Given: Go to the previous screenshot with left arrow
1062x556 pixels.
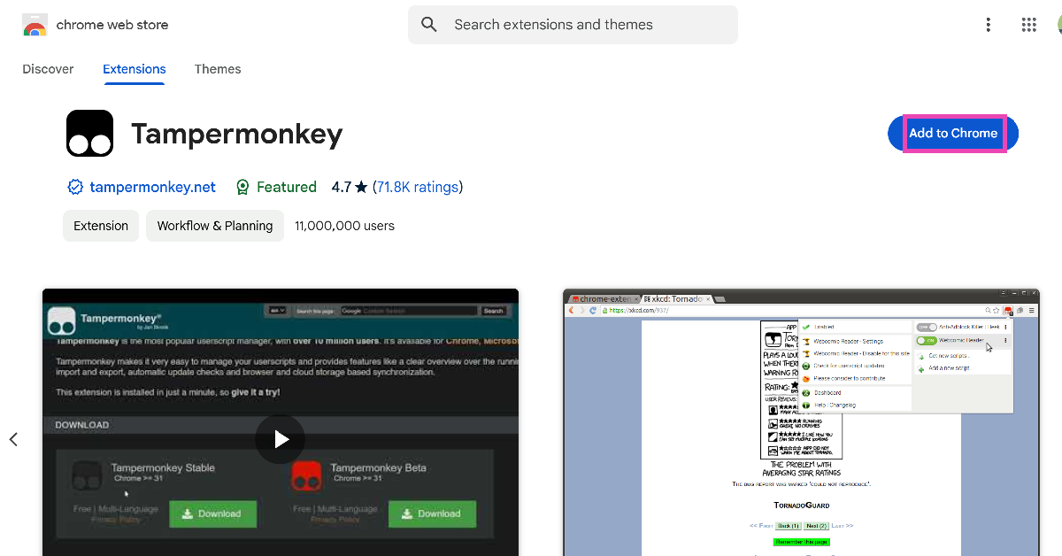Looking at the screenshot, I should [x=13, y=439].
